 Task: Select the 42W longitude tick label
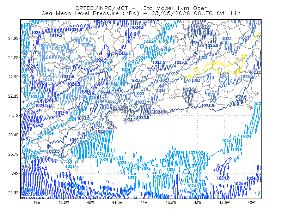click(251, 202)
